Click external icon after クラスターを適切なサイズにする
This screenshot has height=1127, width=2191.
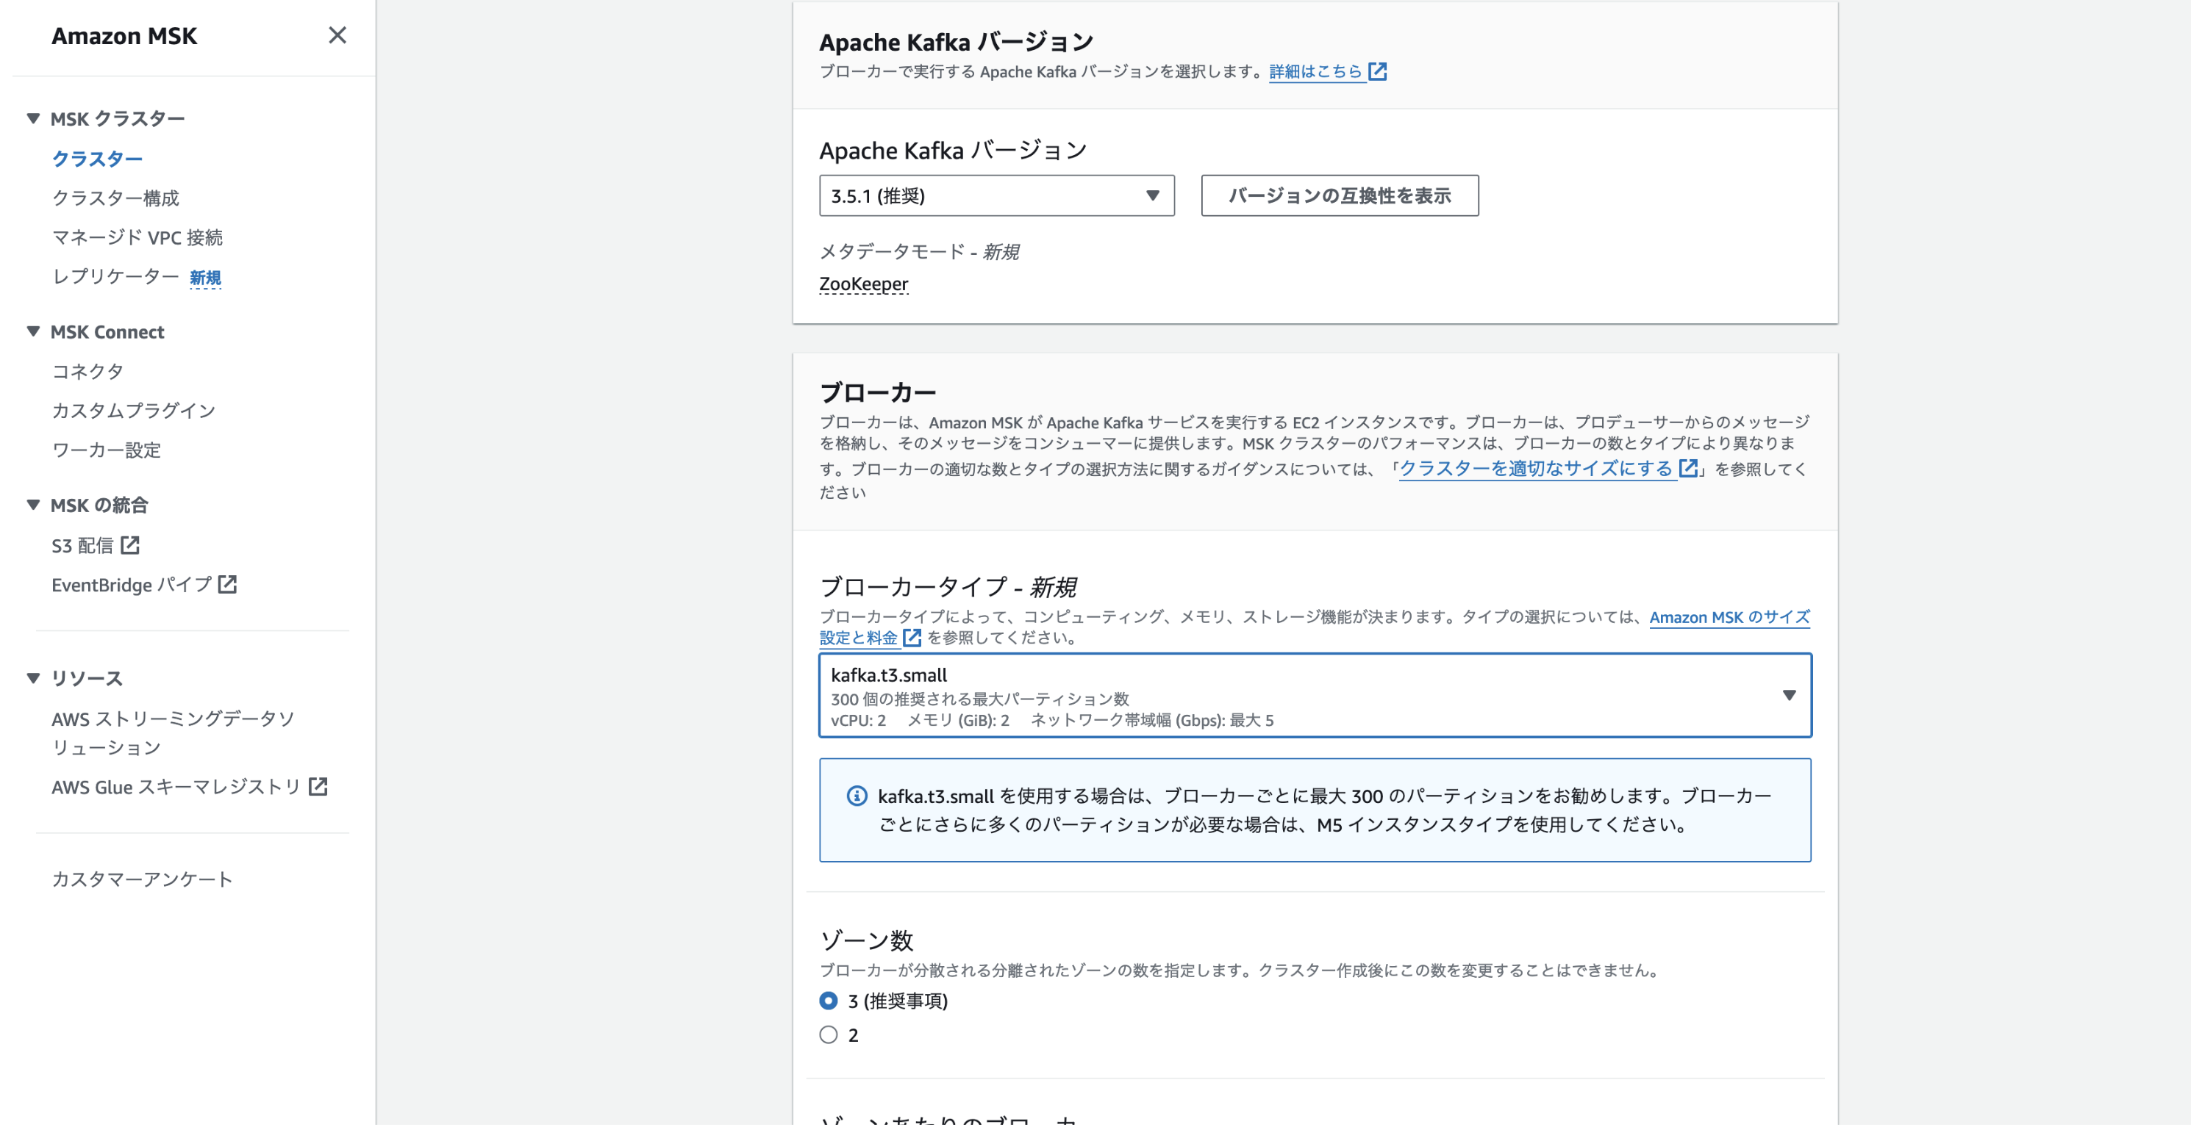(1687, 468)
